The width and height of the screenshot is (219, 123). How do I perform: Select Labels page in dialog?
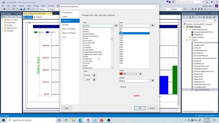[70, 16]
